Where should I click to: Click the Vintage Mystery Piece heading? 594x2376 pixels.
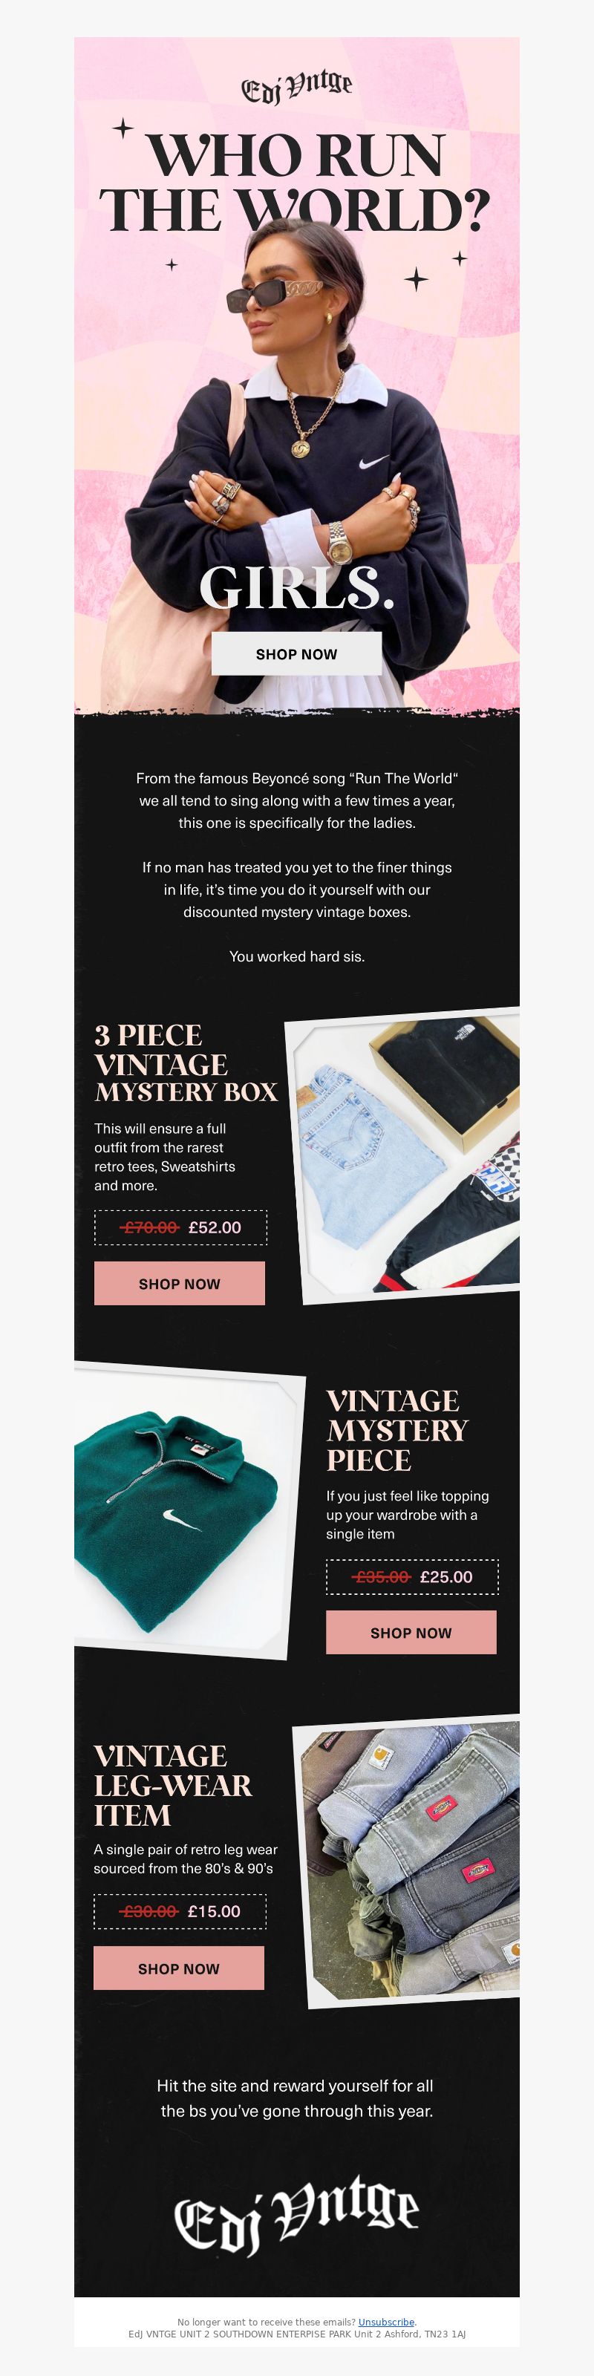coord(396,1429)
